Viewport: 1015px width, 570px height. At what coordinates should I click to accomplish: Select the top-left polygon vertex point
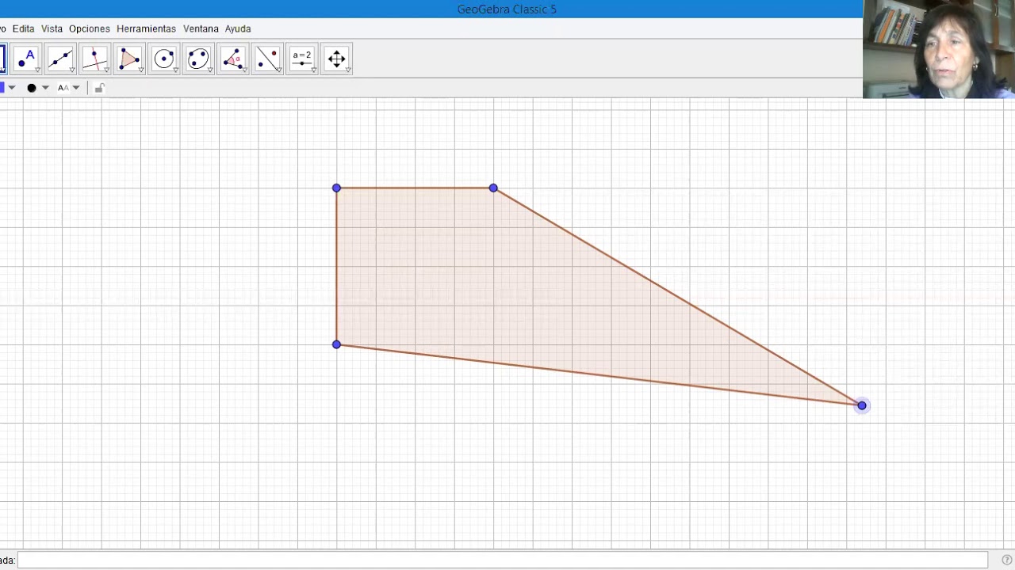336,188
